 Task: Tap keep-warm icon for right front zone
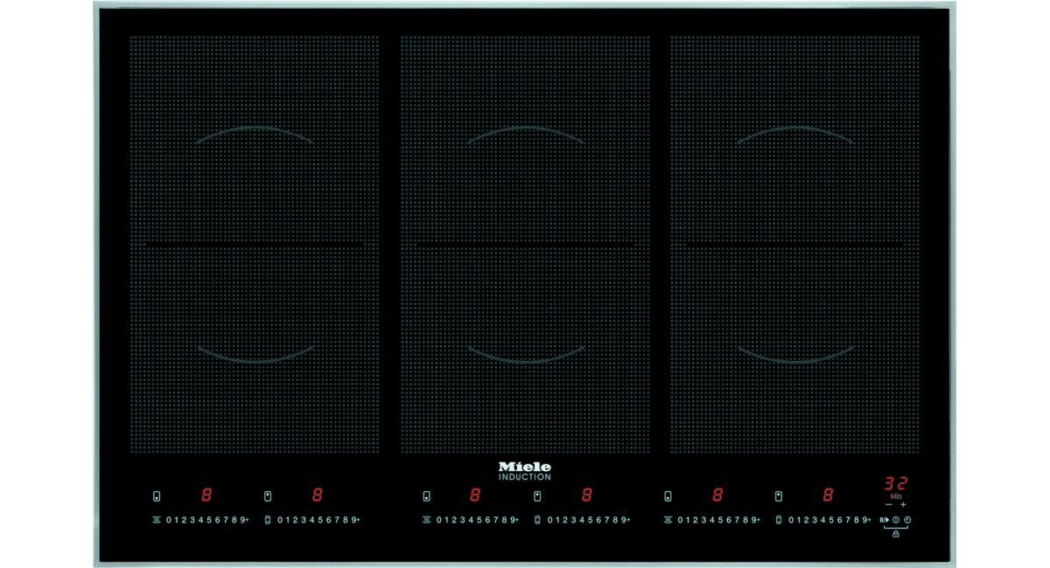pos(668,520)
